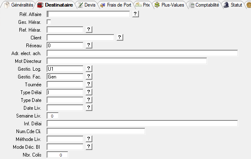Click the Nbr. Colis number field
This screenshot has width=251, height=159.
(x=57, y=155)
